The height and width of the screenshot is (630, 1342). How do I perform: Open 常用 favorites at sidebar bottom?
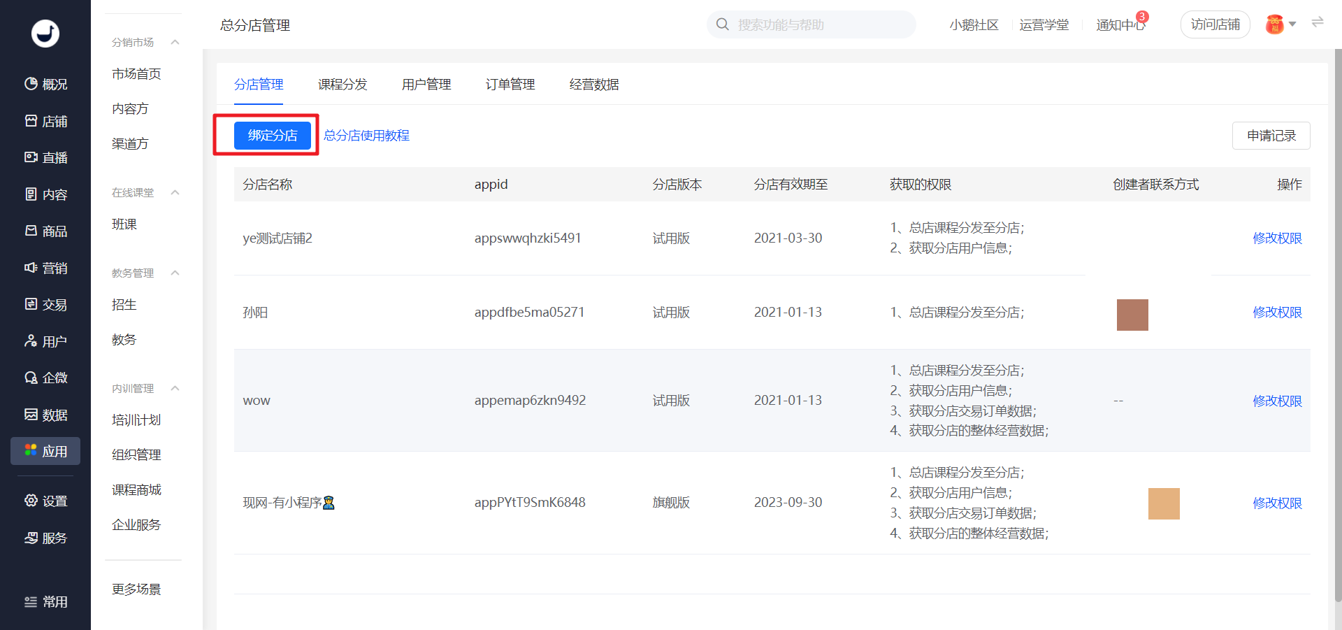45,601
